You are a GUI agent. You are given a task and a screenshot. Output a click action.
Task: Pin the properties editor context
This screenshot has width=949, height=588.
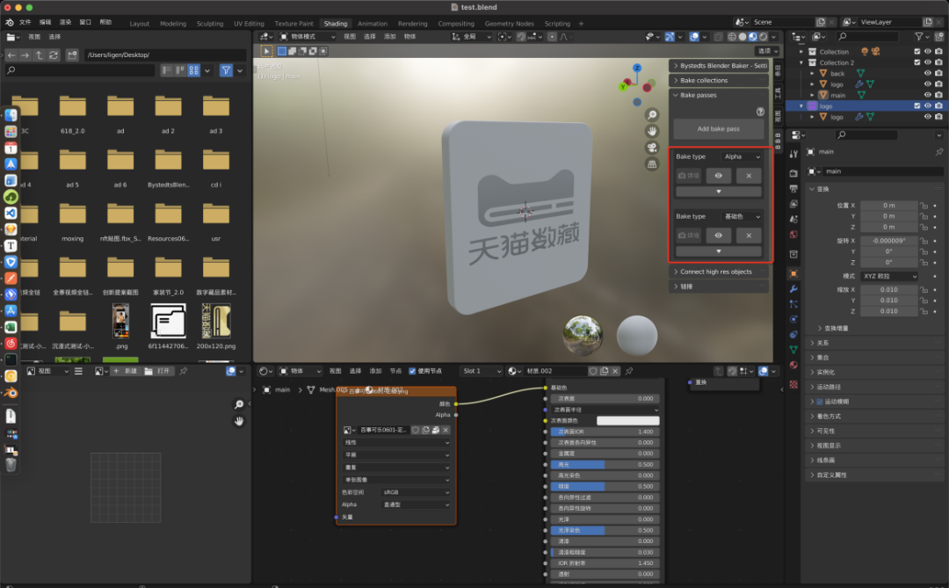point(938,152)
